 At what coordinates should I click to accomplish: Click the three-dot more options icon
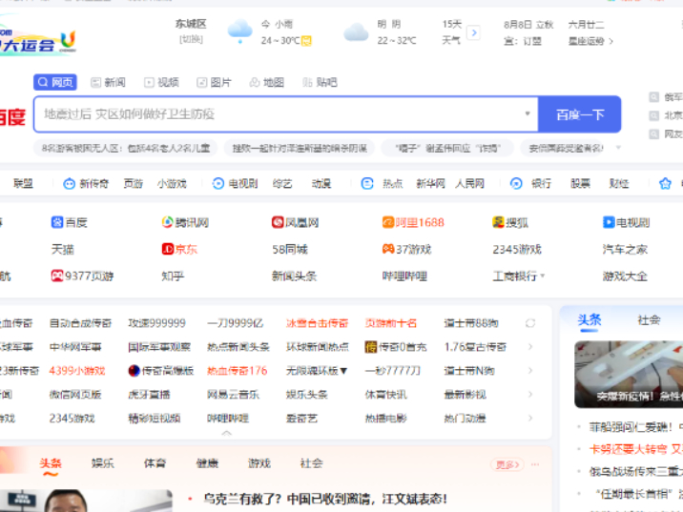pyautogui.click(x=535, y=464)
